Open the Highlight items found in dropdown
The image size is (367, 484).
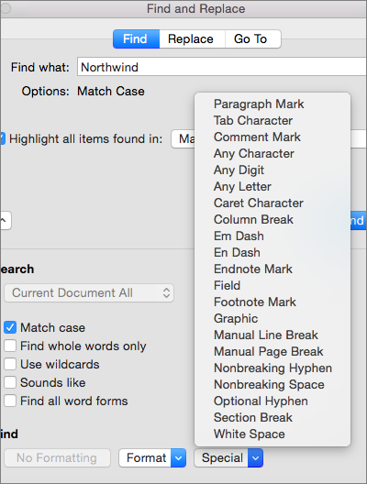[183, 139]
